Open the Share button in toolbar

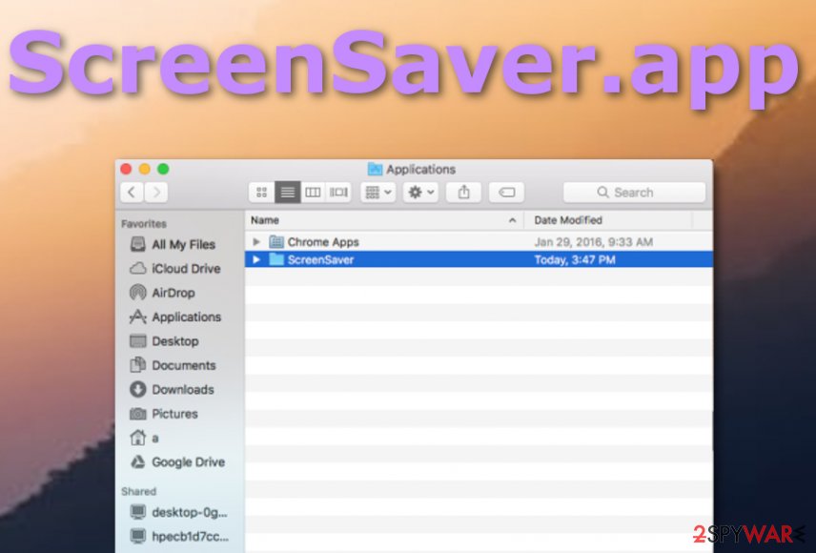463,192
